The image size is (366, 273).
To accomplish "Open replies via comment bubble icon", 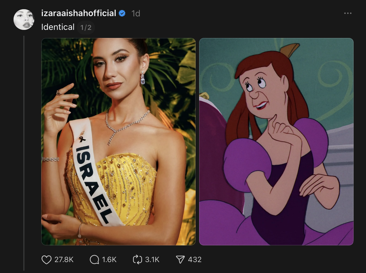I will click(94, 260).
